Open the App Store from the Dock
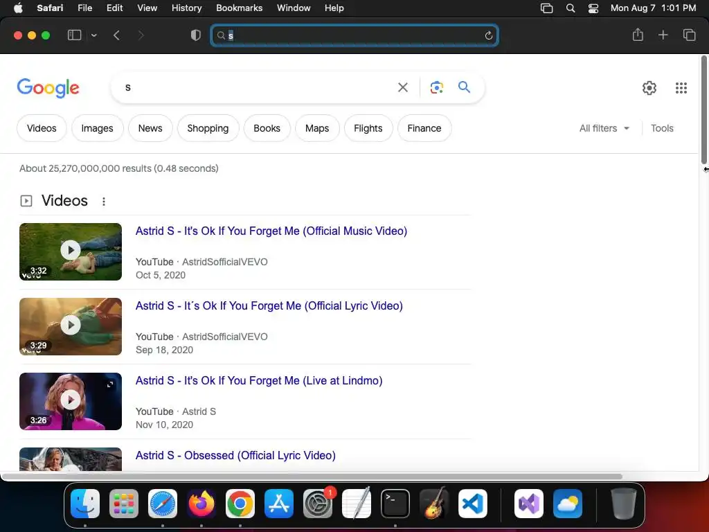709x532 pixels. [x=279, y=504]
